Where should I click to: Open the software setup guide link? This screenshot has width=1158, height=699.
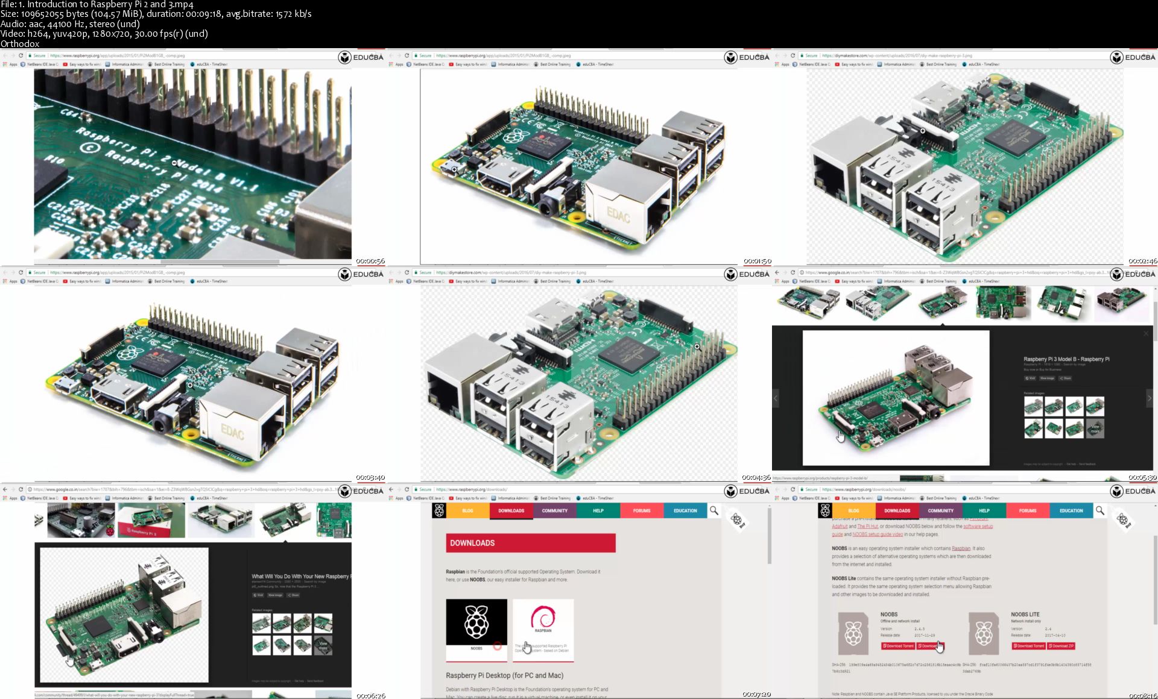pos(978,526)
